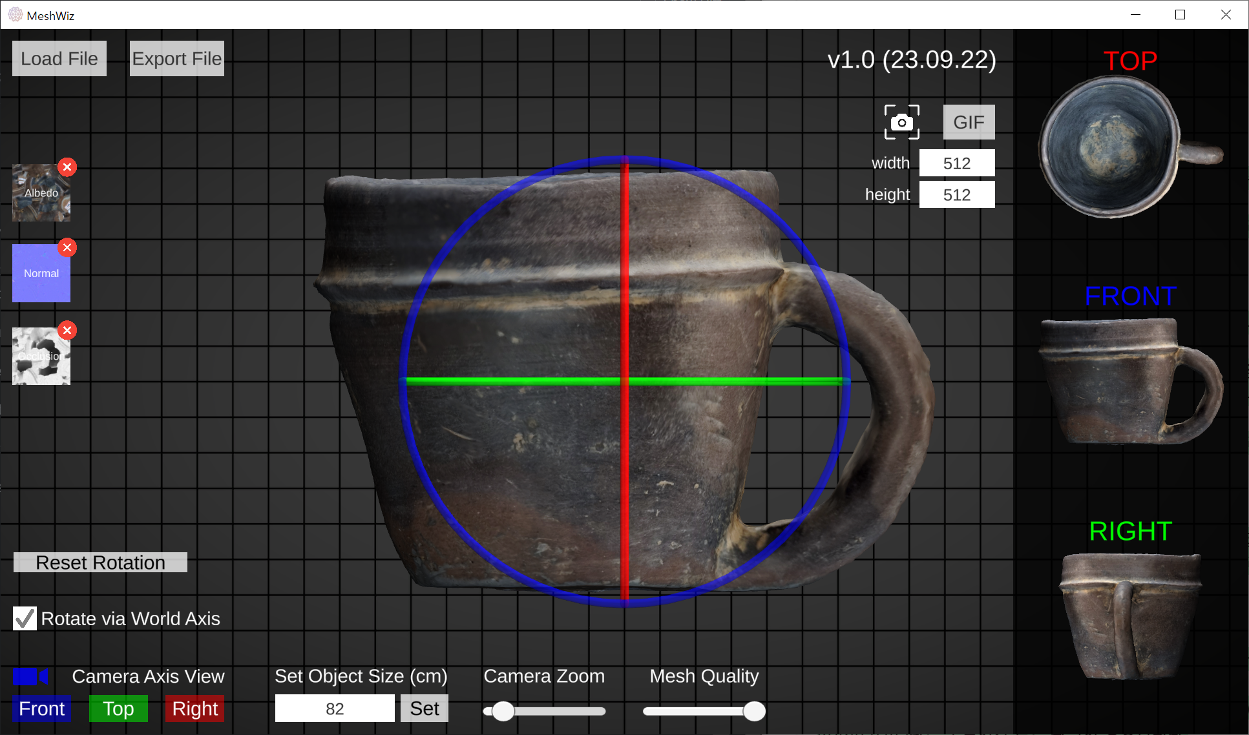Viewport: 1249px width, 735px height.
Task: Switch camera to Front view
Action: click(x=42, y=709)
